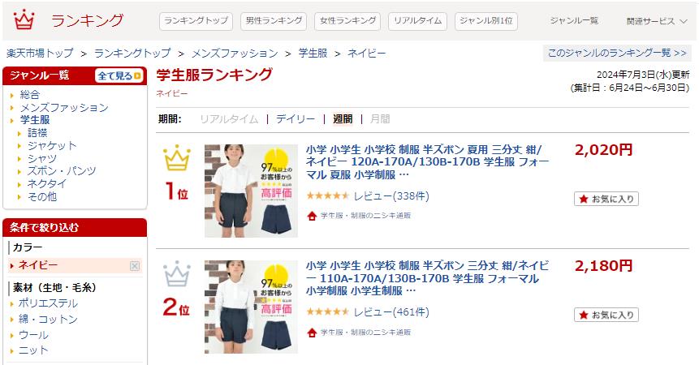Open the リアルタイム ranking button
The height and width of the screenshot is (365, 699).
418,21
